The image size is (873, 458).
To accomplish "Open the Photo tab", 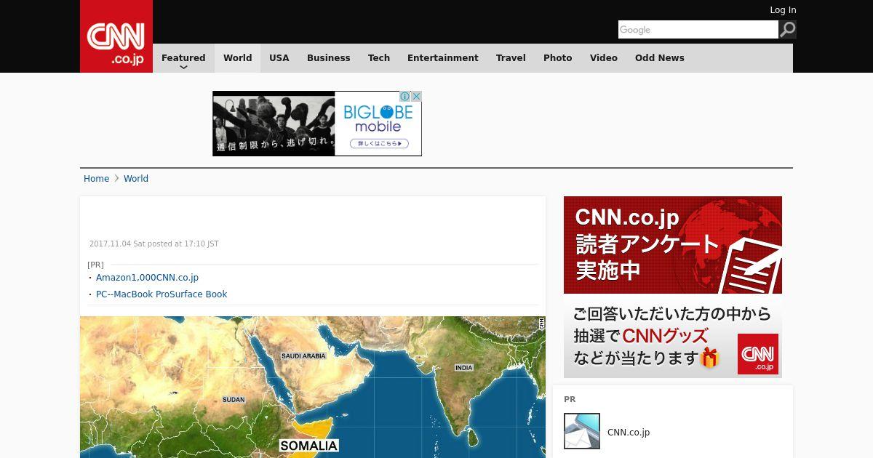I will tap(558, 58).
